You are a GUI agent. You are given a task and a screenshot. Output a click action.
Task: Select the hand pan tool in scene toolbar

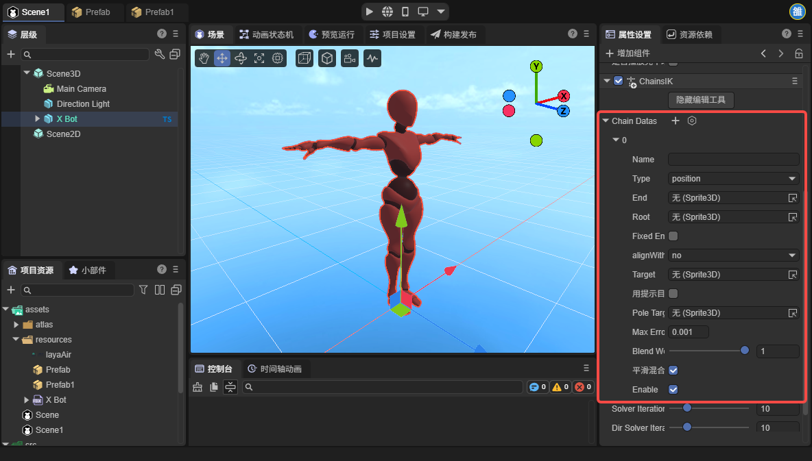(204, 58)
